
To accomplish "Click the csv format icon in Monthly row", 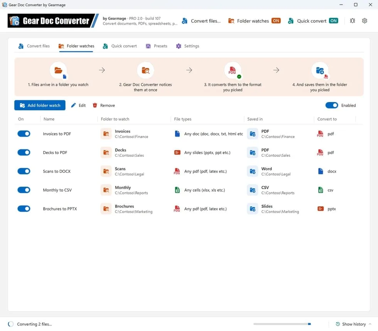I will click(321, 190).
